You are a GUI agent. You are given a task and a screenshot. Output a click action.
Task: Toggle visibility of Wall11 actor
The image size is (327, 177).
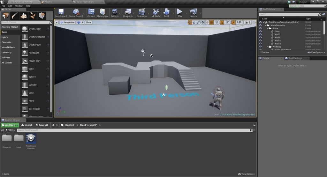click(260, 44)
